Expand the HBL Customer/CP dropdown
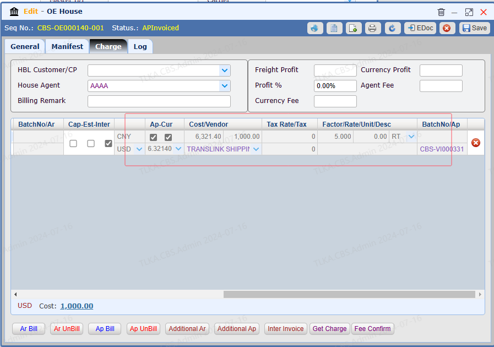The height and width of the screenshot is (347, 494). (x=225, y=71)
